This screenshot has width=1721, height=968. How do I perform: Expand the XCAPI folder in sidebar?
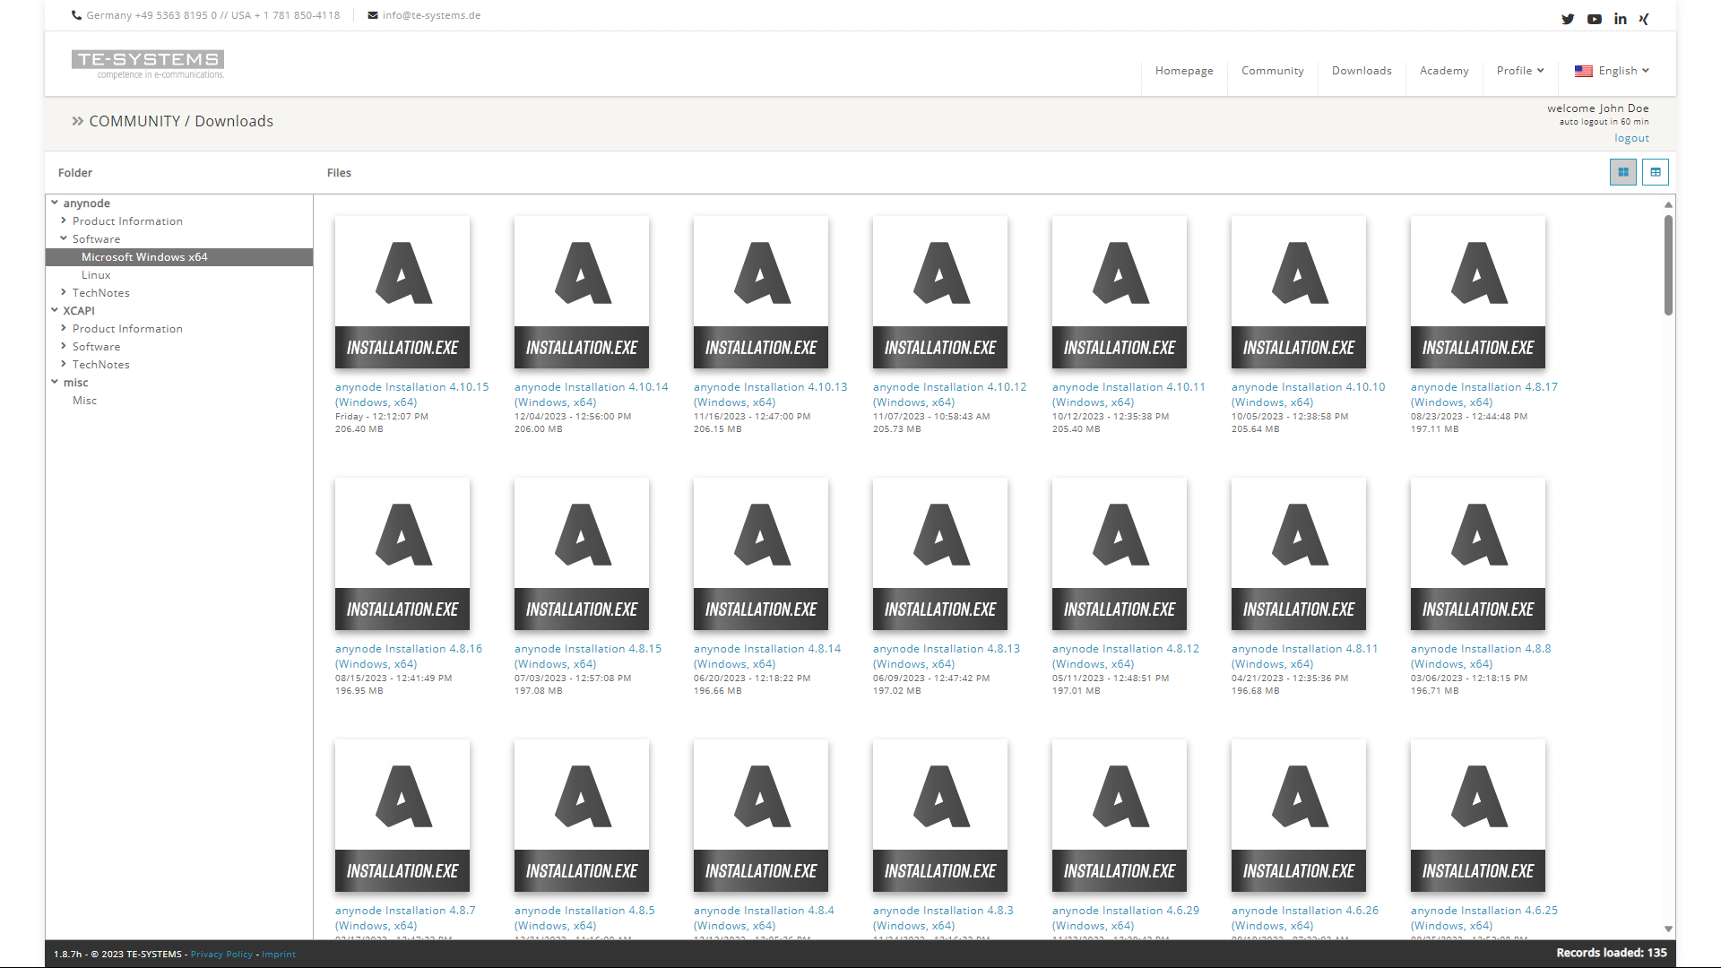(56, 309)
